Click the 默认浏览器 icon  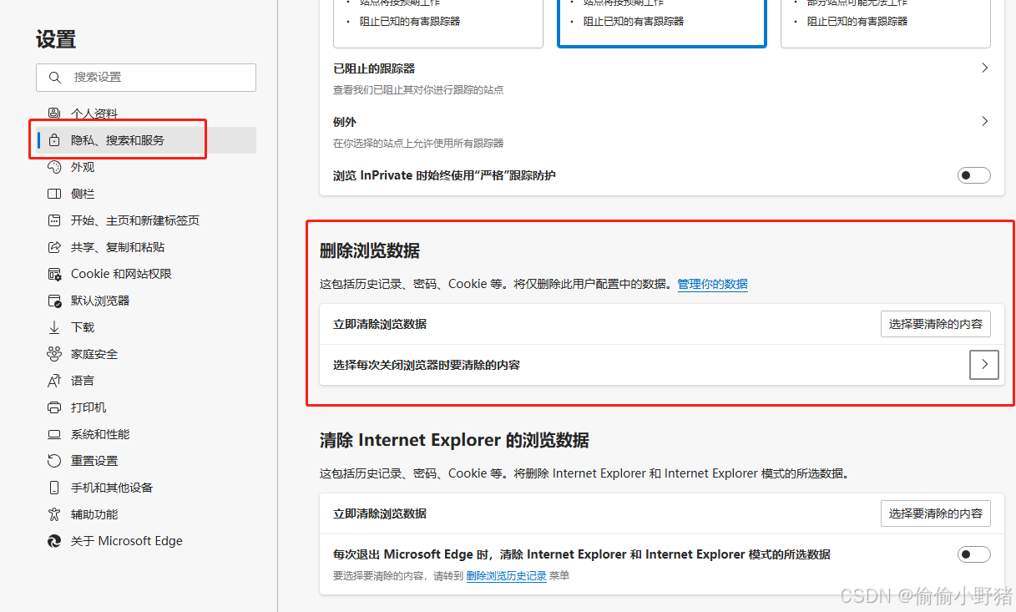(x=54, y=301)
